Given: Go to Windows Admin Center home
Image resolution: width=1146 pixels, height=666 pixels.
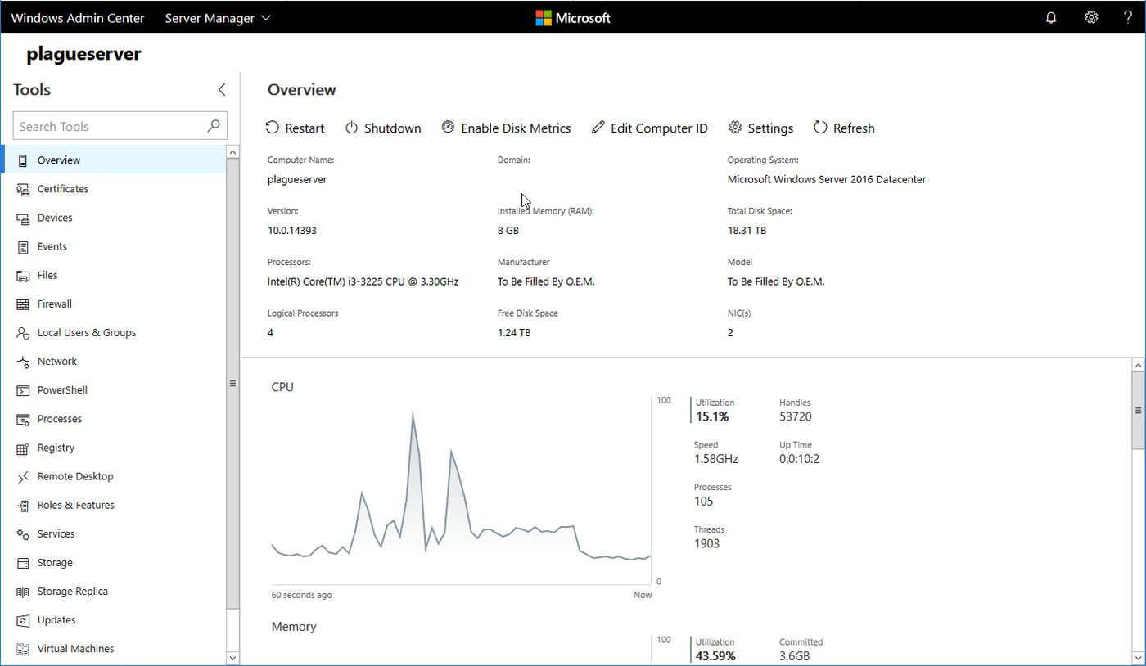Looking at the screenshot, I should click(x=78, y=18).
